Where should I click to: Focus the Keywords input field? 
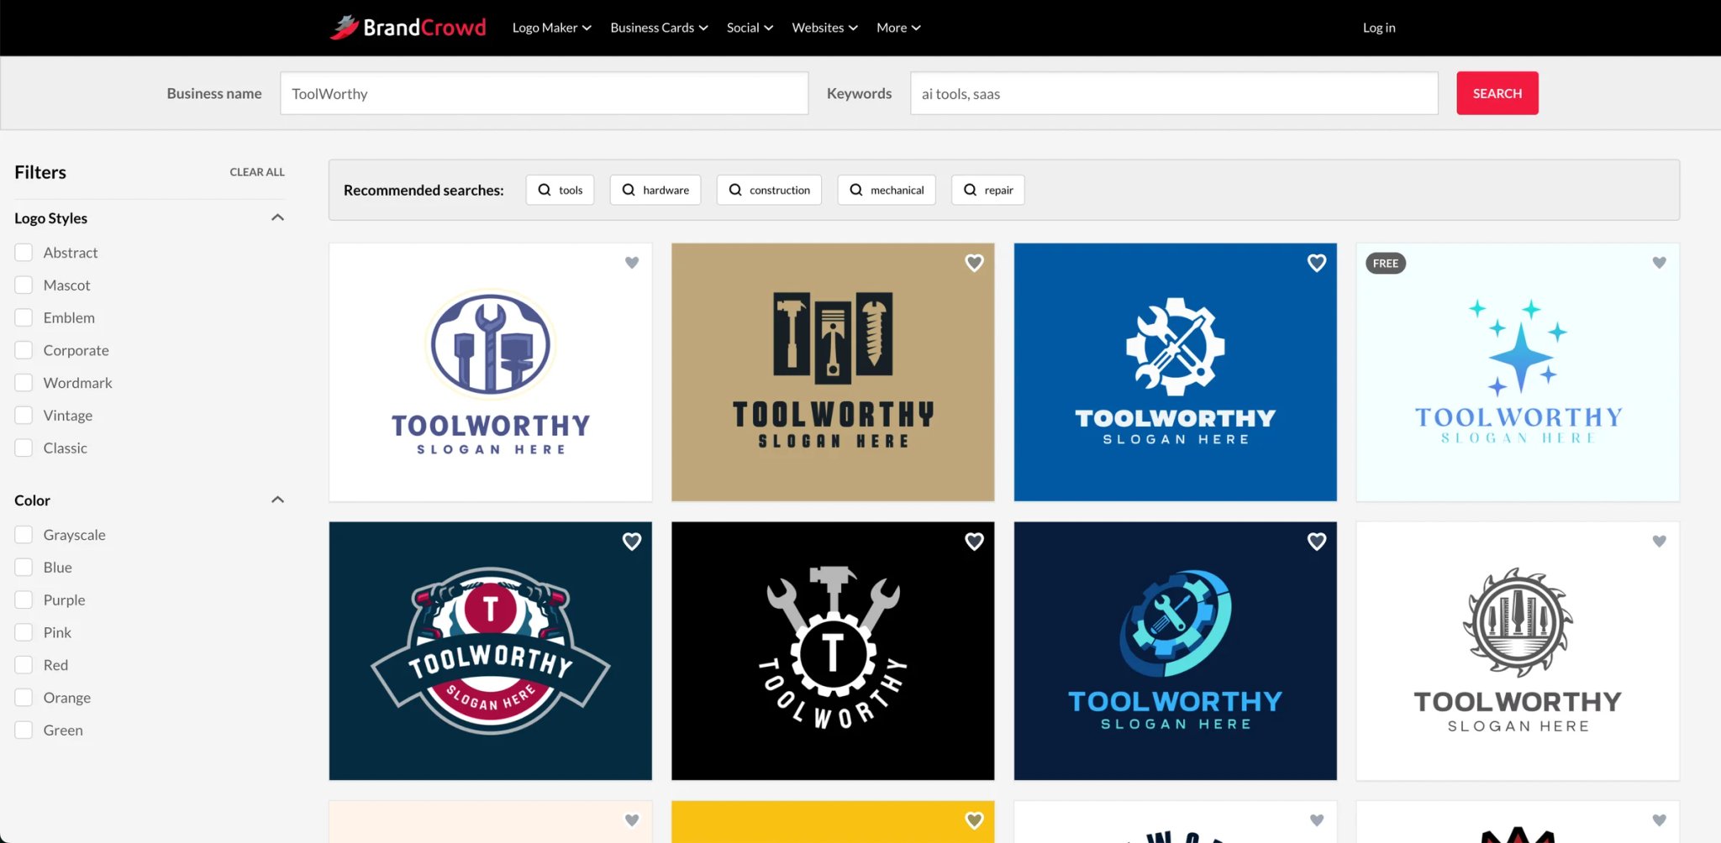coord(1174,93)
